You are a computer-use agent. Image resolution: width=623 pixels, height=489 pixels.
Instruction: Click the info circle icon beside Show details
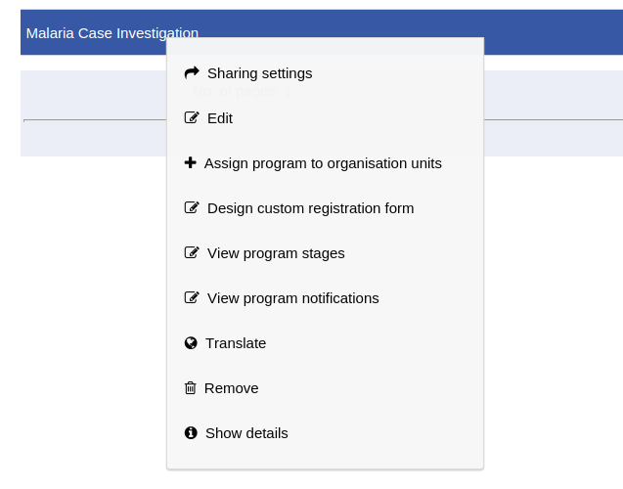click(x=190, y=432)
